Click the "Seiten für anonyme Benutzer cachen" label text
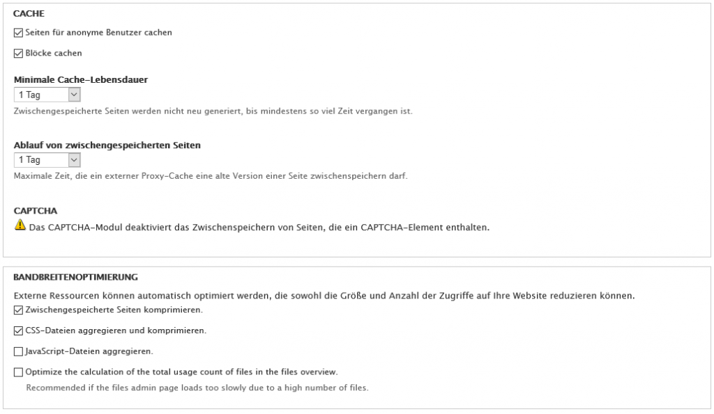The image size is (714, 414). [98, 33]
